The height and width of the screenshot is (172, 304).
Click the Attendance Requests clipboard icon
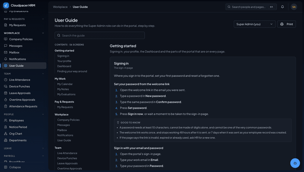(x=6, y=106)
